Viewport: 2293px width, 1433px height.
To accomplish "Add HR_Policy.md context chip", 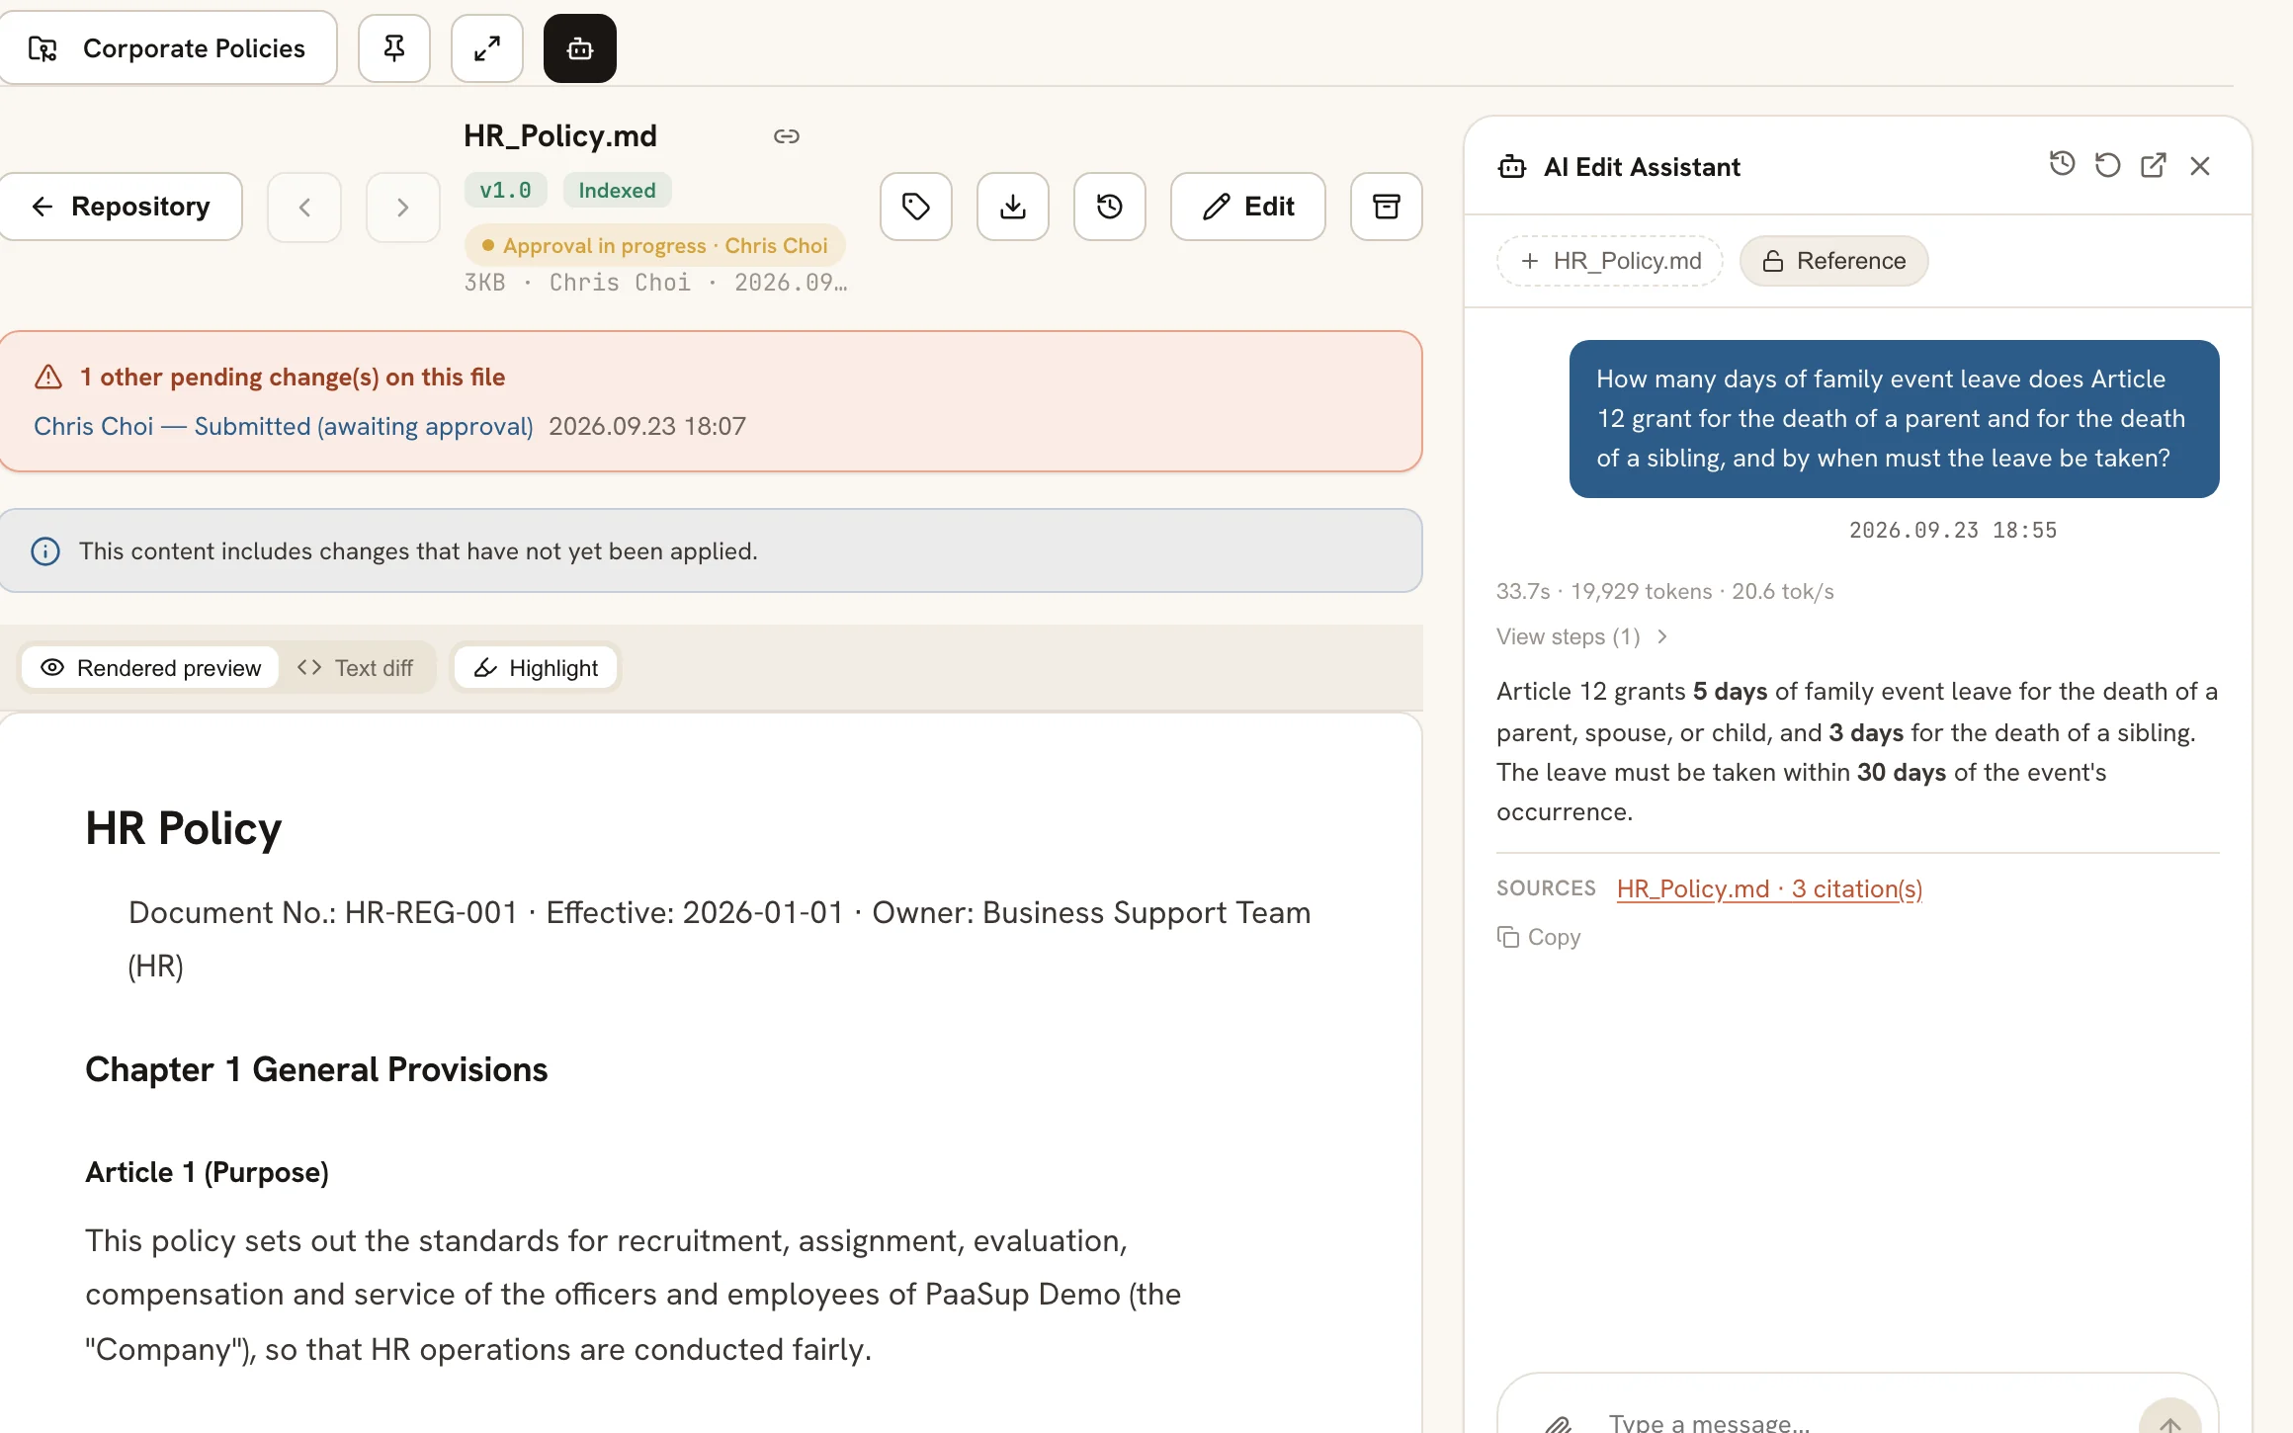I will point(1610,261).
